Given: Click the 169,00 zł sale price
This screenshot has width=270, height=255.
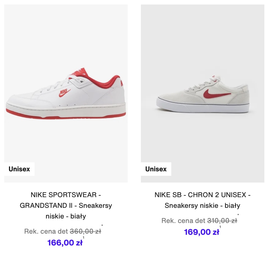Looking at the screenshot, I should click(201, 232).
